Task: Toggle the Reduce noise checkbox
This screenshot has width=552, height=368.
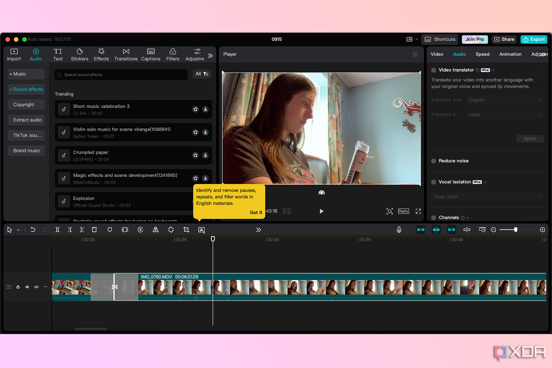Action: pyautogui.click(x=434, y=161)
